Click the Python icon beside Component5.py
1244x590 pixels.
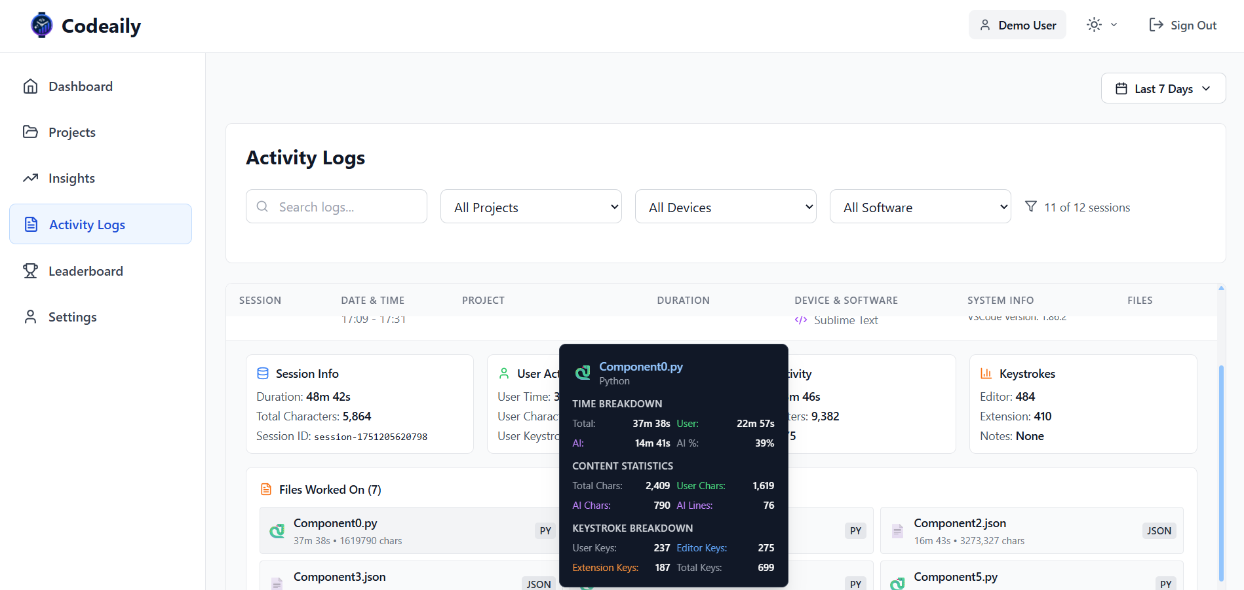tap(897, 583)
